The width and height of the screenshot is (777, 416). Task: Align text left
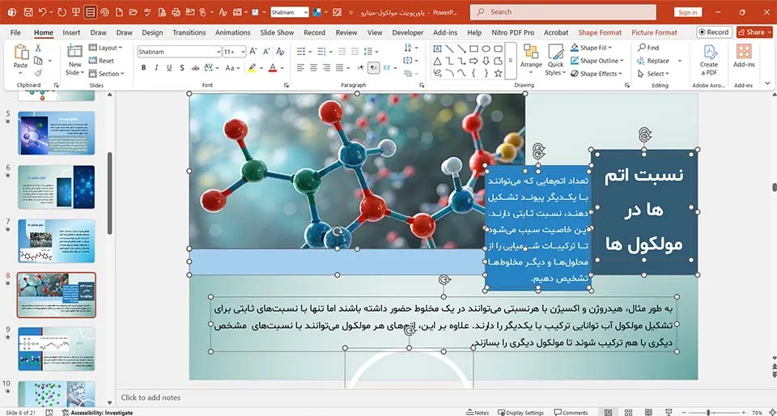click(x=301, y=67)
